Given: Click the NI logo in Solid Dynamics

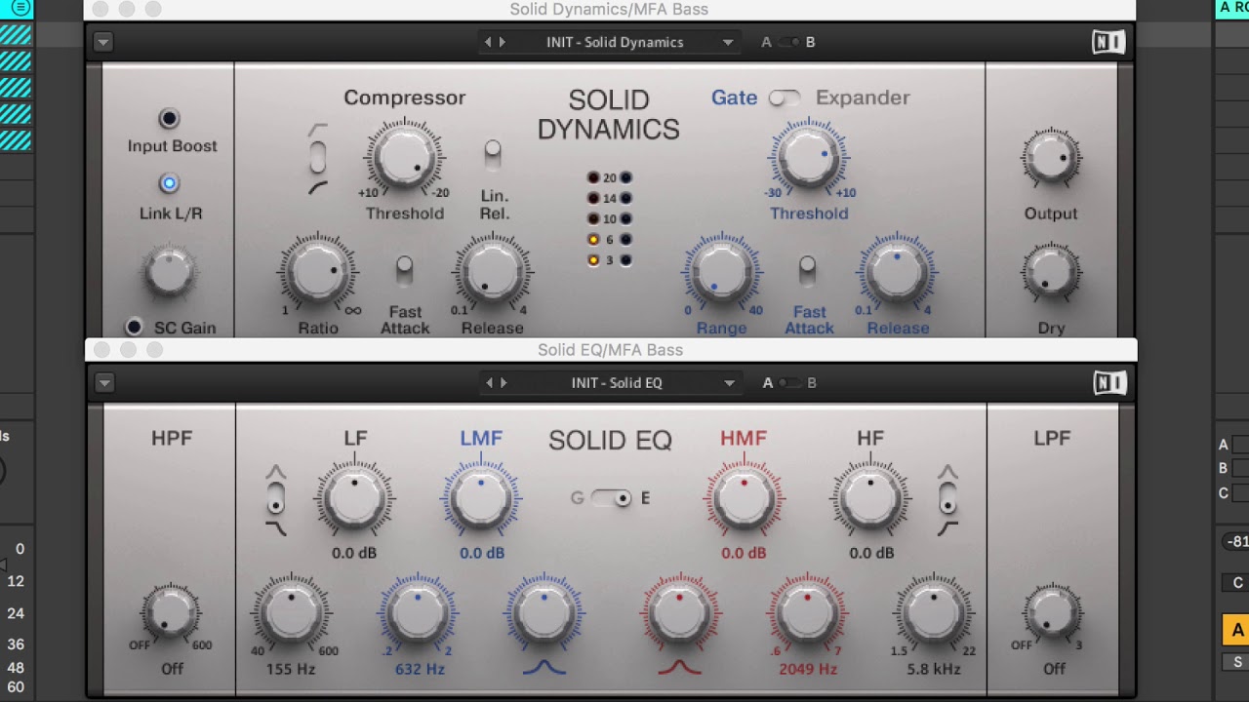Looking at the screenshot, I should [1108, 42].
